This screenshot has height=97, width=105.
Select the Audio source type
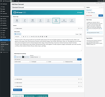[x=48, y=21]
